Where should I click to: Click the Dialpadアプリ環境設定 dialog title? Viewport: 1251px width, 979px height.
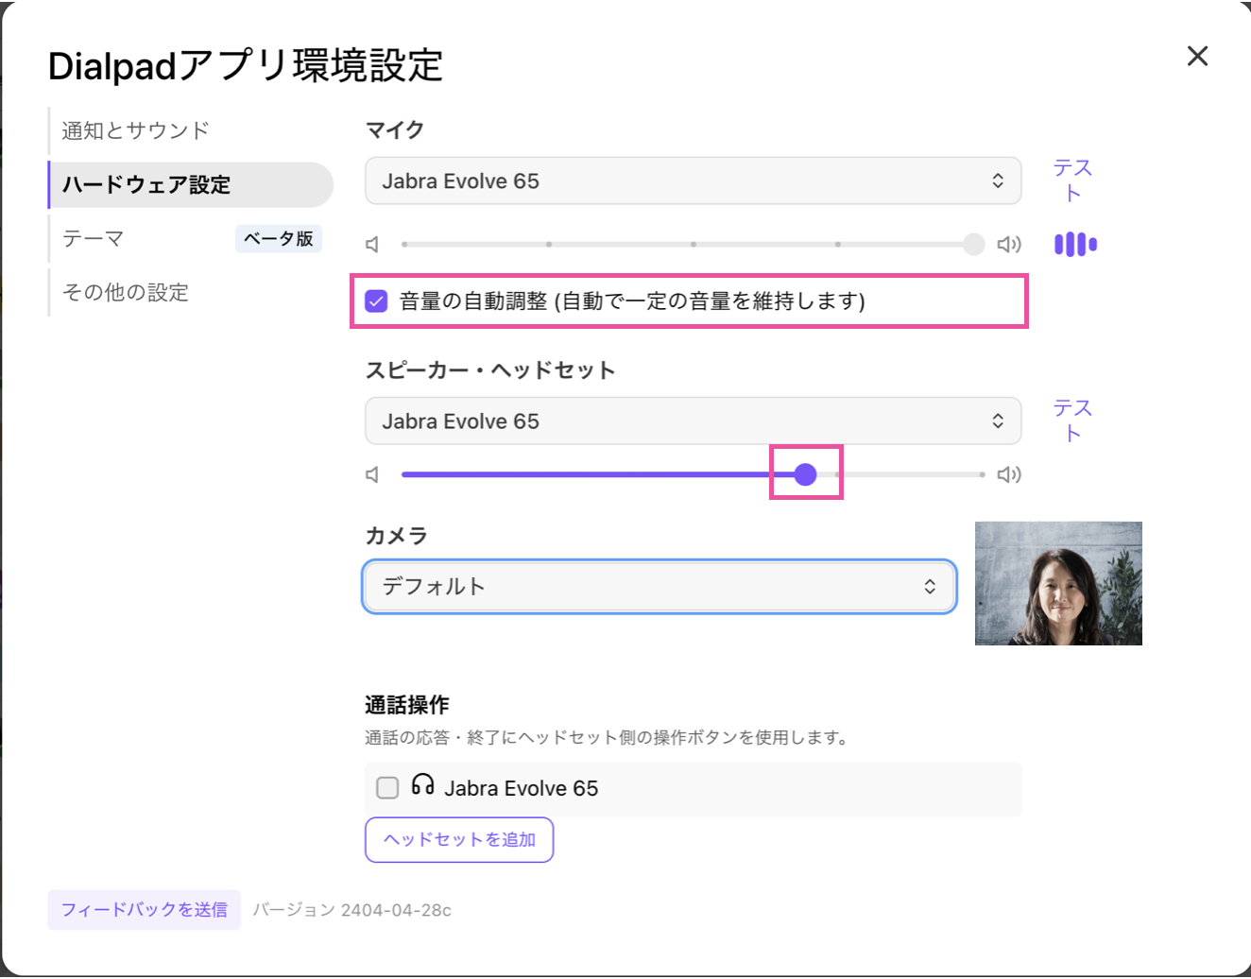tap(246, 66)
